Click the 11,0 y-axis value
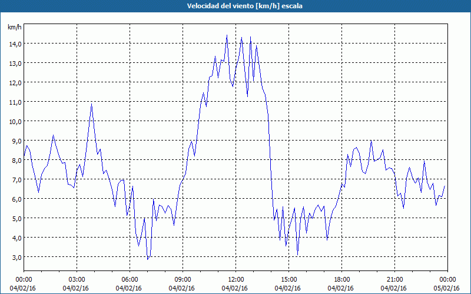 (x=15, y=102)
